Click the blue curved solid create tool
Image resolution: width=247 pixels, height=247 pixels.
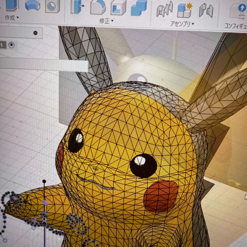[32, 6]
